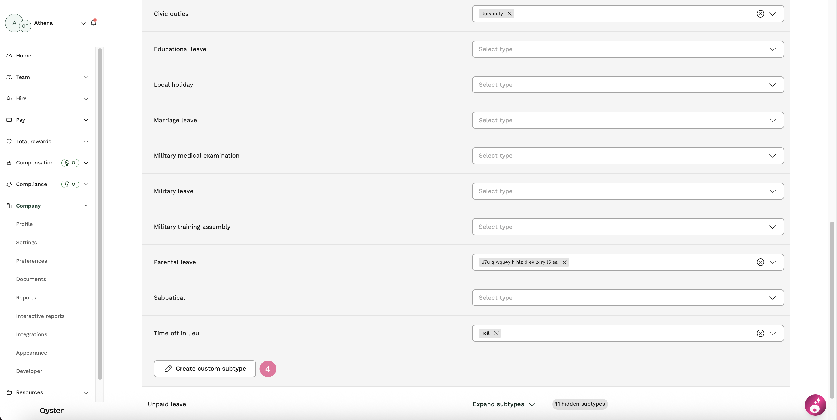Collapse the Company menu chevron
837x420 pixels.
[86, 206]
